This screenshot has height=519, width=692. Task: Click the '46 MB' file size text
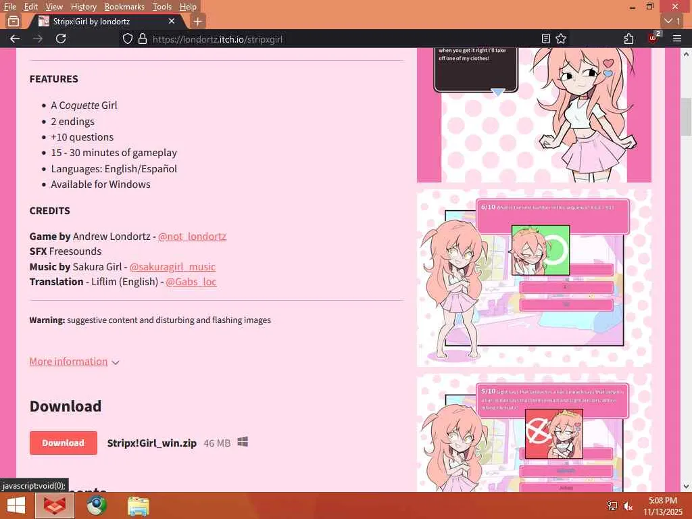click(x=217, y=443)
